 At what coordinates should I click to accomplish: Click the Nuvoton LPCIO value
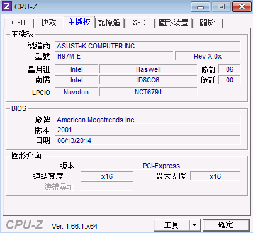pyautogui.click(x=76, y=92)
